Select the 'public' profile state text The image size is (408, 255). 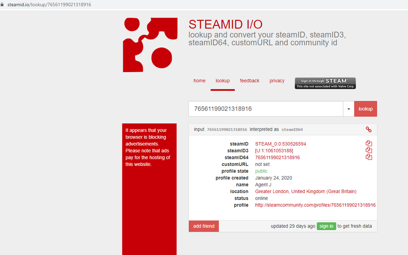(x=261, y=171)
